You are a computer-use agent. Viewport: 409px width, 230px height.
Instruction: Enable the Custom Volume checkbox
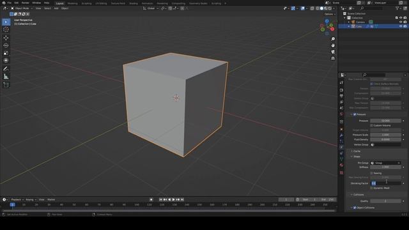(x=372, y=125)
